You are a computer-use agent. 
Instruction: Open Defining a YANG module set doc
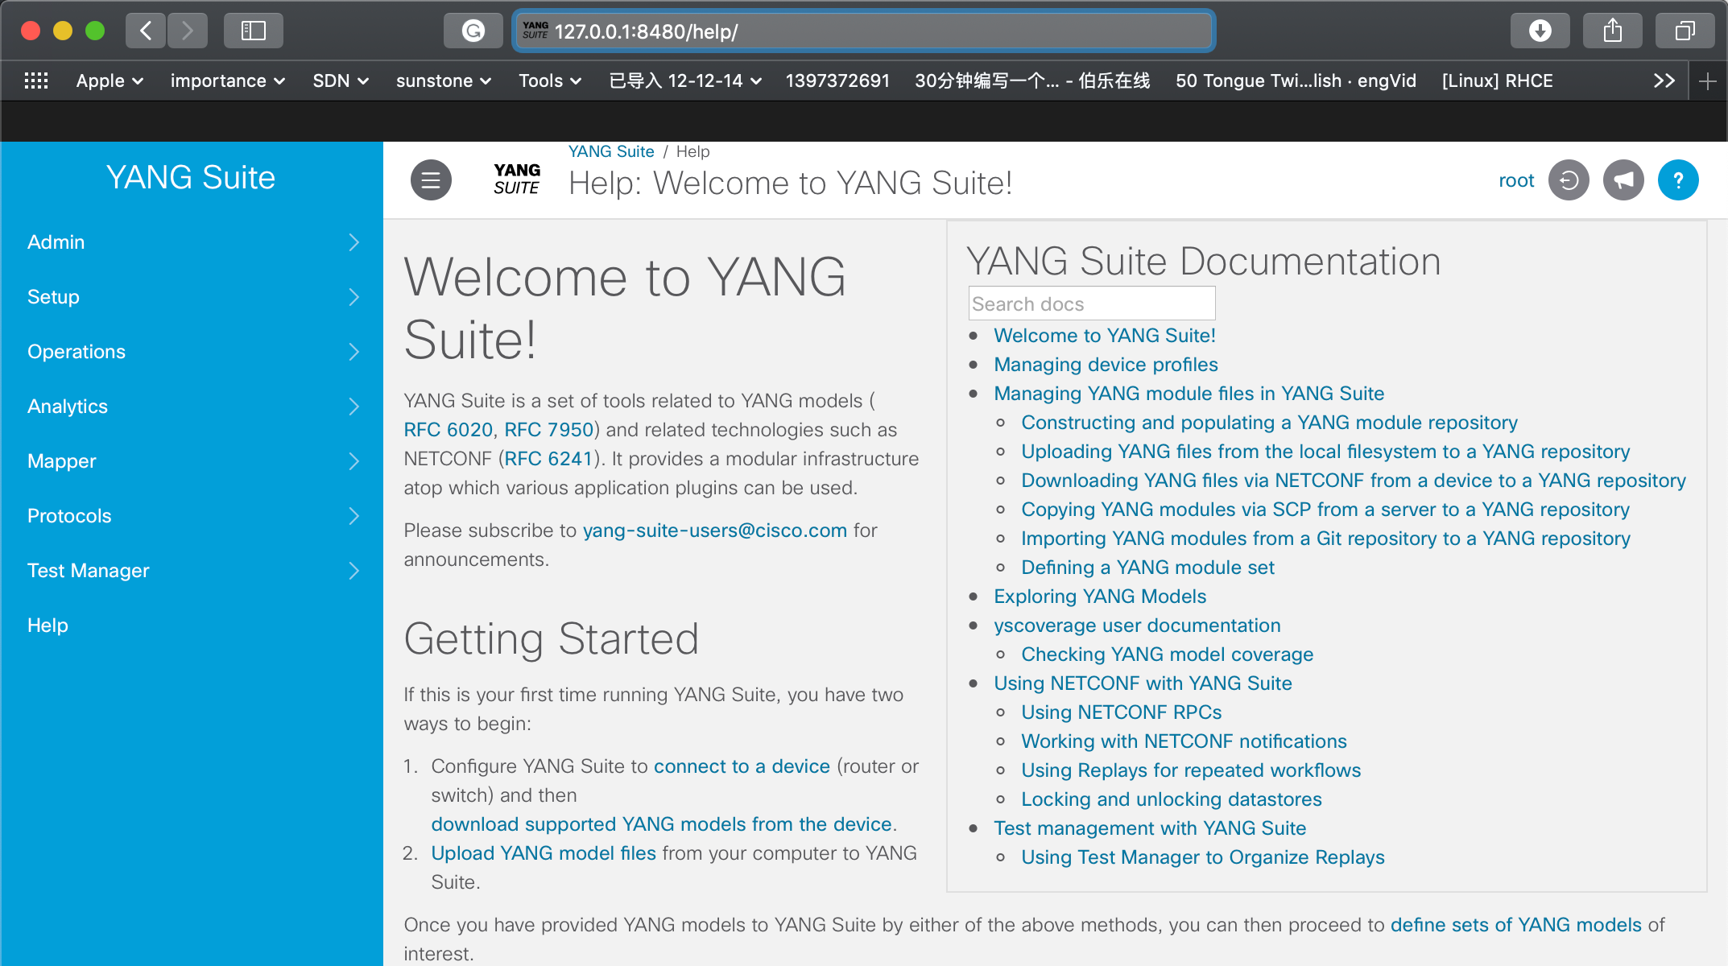pos(1147,568)
